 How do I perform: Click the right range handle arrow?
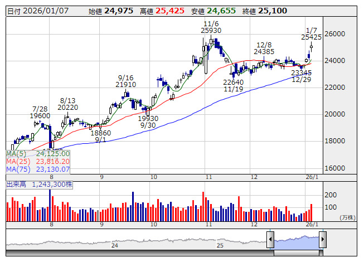click(323, 239)
